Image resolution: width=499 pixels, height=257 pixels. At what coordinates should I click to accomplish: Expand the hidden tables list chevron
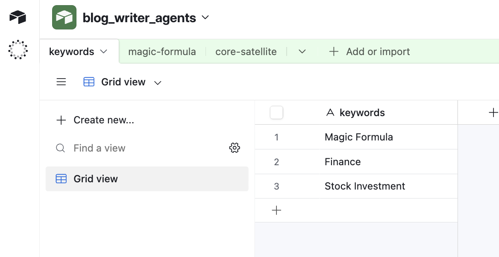[302, 52]
